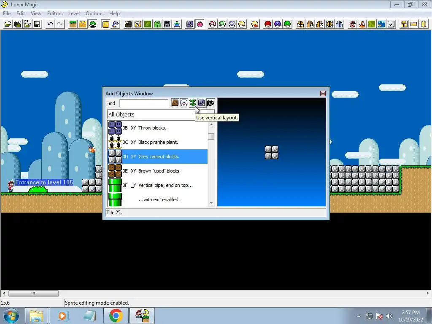Open the Windows Start menu
432x324 pixels.
coord(11,316)
